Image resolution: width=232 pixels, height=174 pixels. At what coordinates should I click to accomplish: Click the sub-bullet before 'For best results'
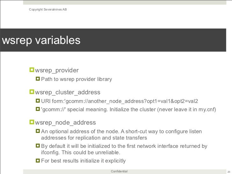click(x=38, y=161)
